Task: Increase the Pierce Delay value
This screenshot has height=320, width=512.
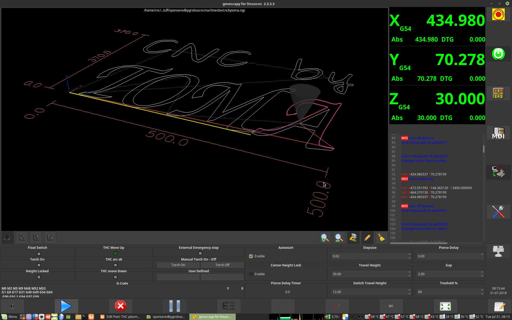Action: point(482,254)
